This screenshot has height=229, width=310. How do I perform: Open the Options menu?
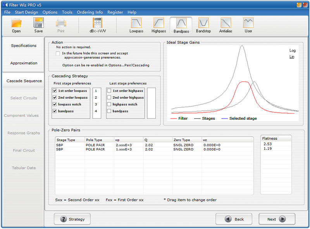50,12
